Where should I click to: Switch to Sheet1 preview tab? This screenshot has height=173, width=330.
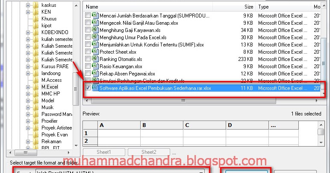coord(104,152)
